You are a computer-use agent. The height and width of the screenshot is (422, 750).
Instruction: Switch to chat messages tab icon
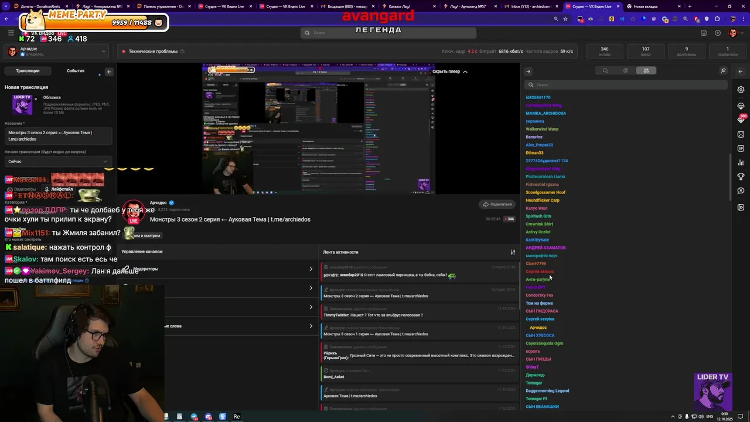605,70
